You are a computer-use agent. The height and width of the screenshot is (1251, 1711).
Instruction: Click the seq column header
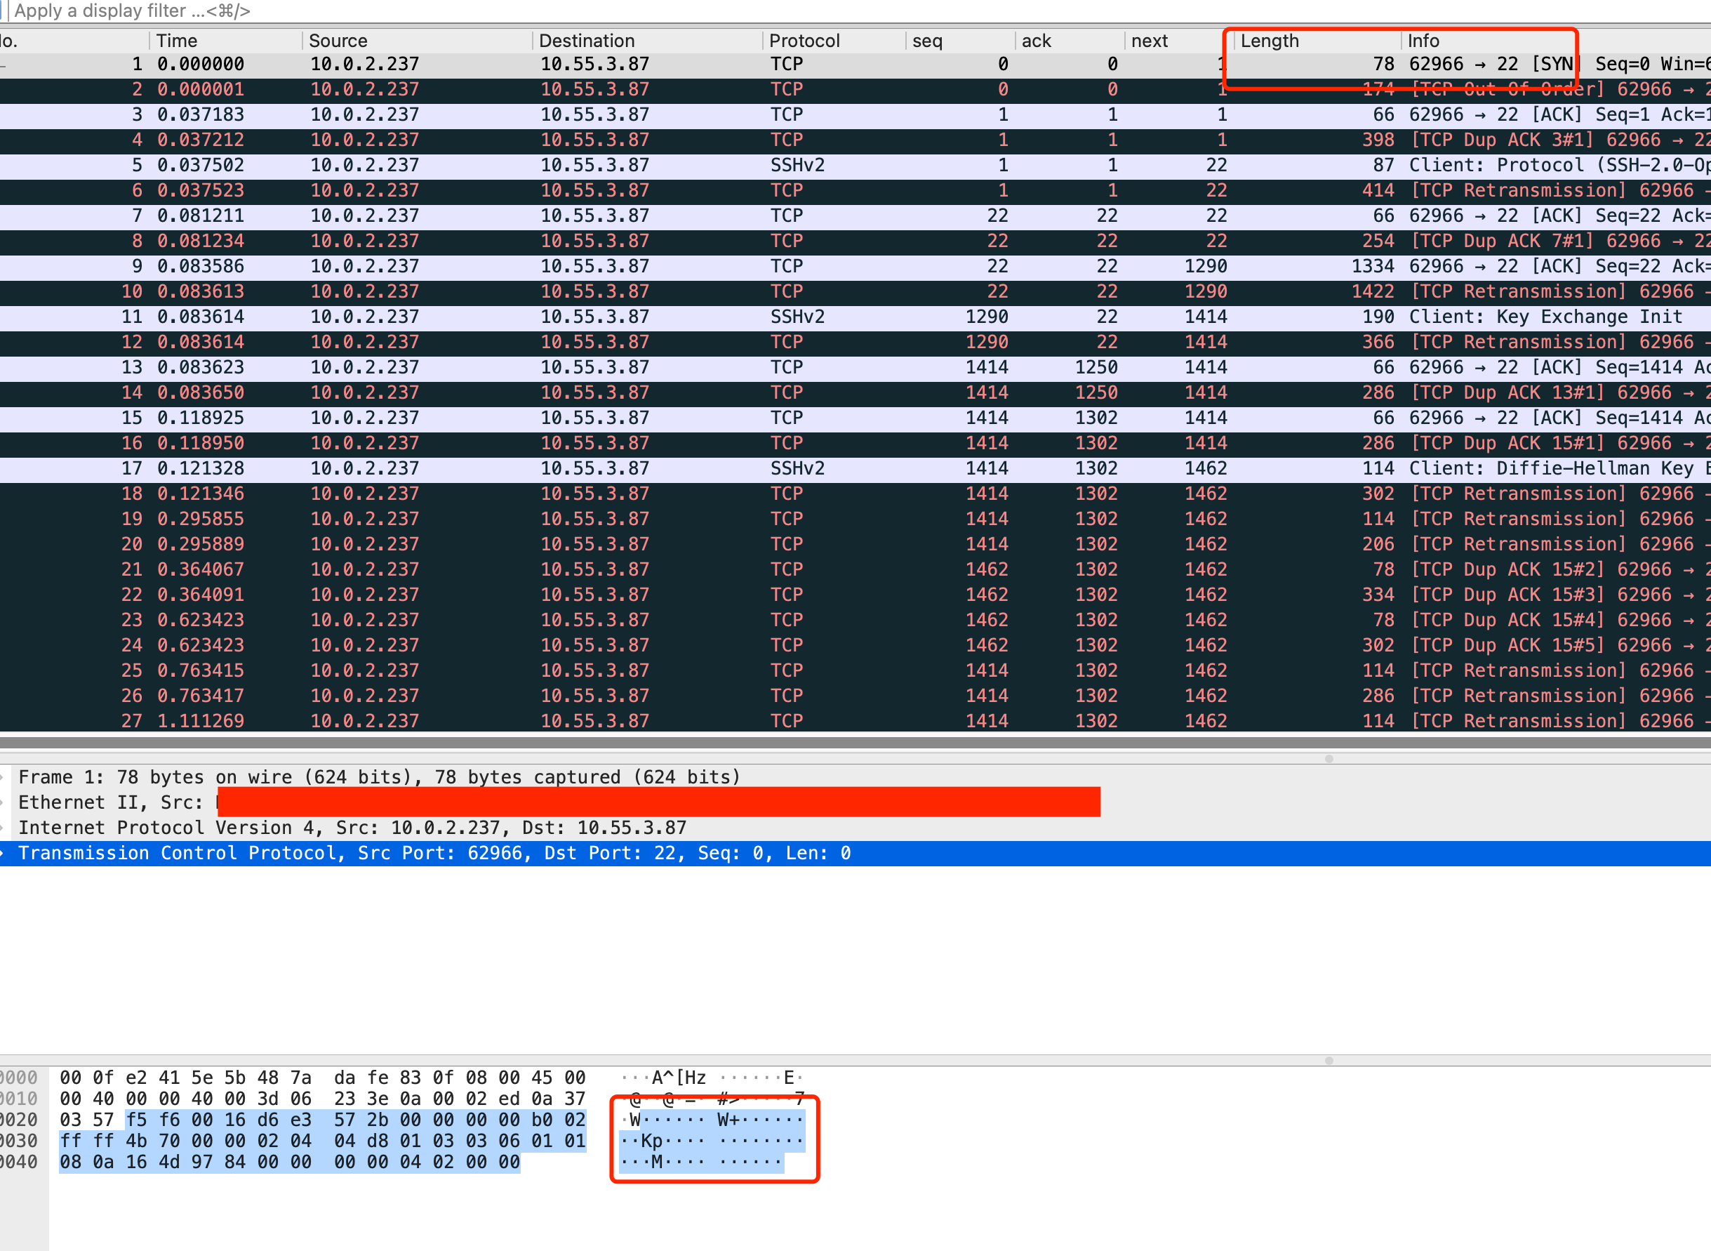pos(927,41)
